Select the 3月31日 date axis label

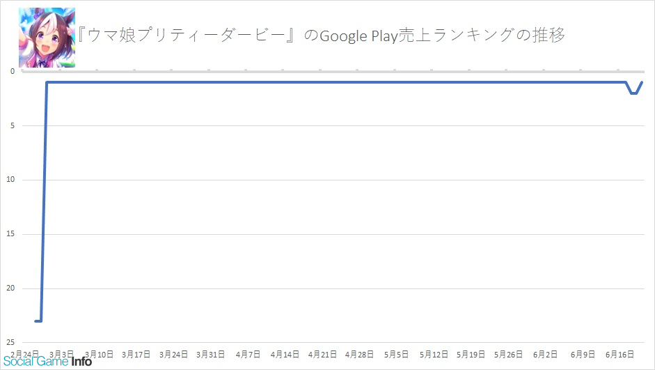(x=210, y=355)
